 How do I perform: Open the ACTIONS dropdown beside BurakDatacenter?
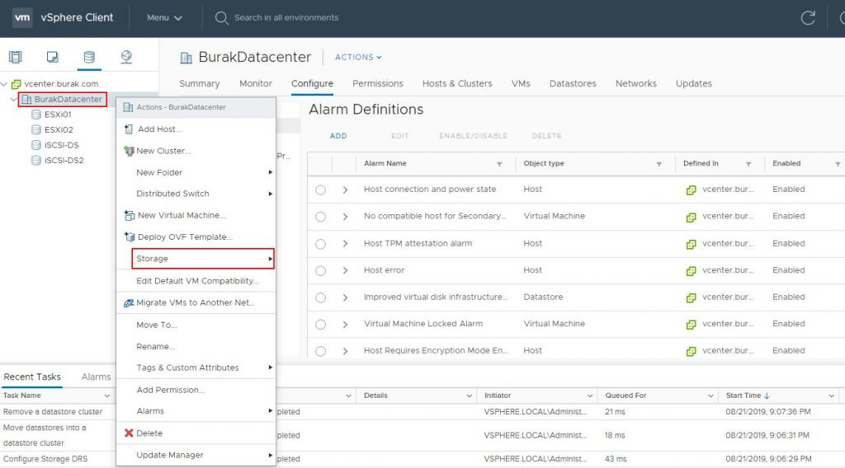click(358, 57)
